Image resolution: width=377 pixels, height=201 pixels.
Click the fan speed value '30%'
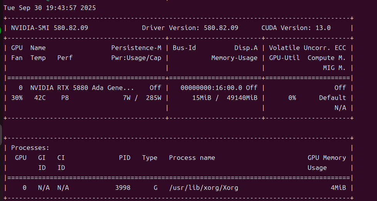tap(17, 98)
